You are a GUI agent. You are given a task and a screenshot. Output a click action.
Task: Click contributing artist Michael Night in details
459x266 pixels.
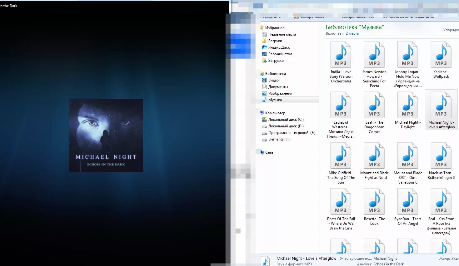click(385, 259)
